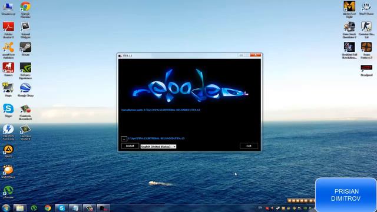Screen dimensions: 377x212
Task: Open the Adobe Reader desktop shortcut
Action: pyautogui.click(x=8, y=30)
